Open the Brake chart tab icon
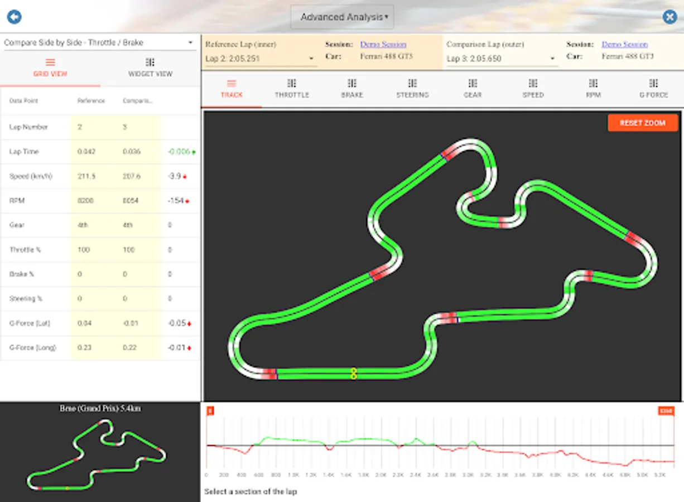684x502 pixels. [352, 83]
